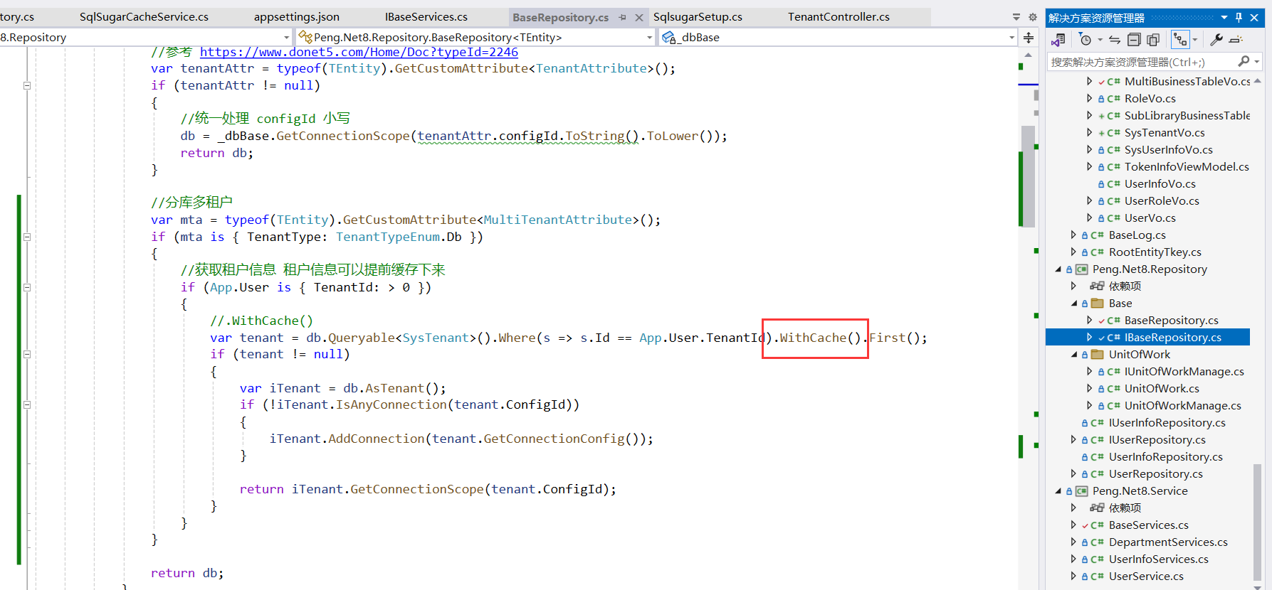Open the SqlsugarSetup.cs tab

(x=698, y=17)
